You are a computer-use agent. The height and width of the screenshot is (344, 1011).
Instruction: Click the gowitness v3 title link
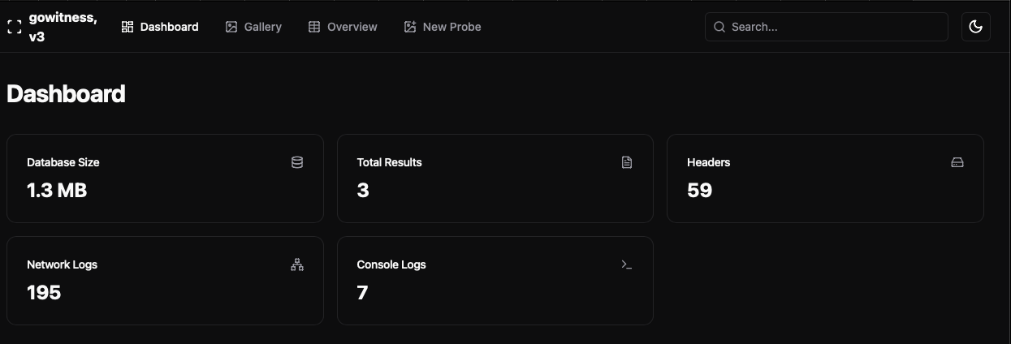coord(63,27)
